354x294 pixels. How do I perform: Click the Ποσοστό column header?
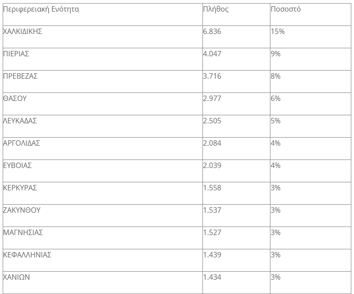click(x=286, y=9)
